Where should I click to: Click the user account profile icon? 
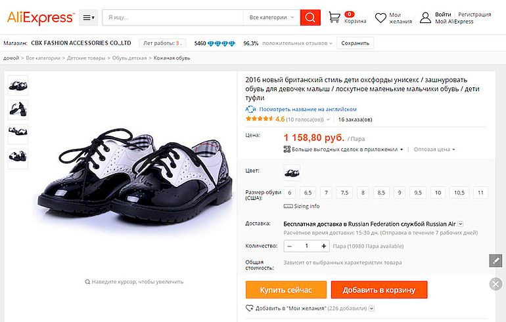click(425, 18)
